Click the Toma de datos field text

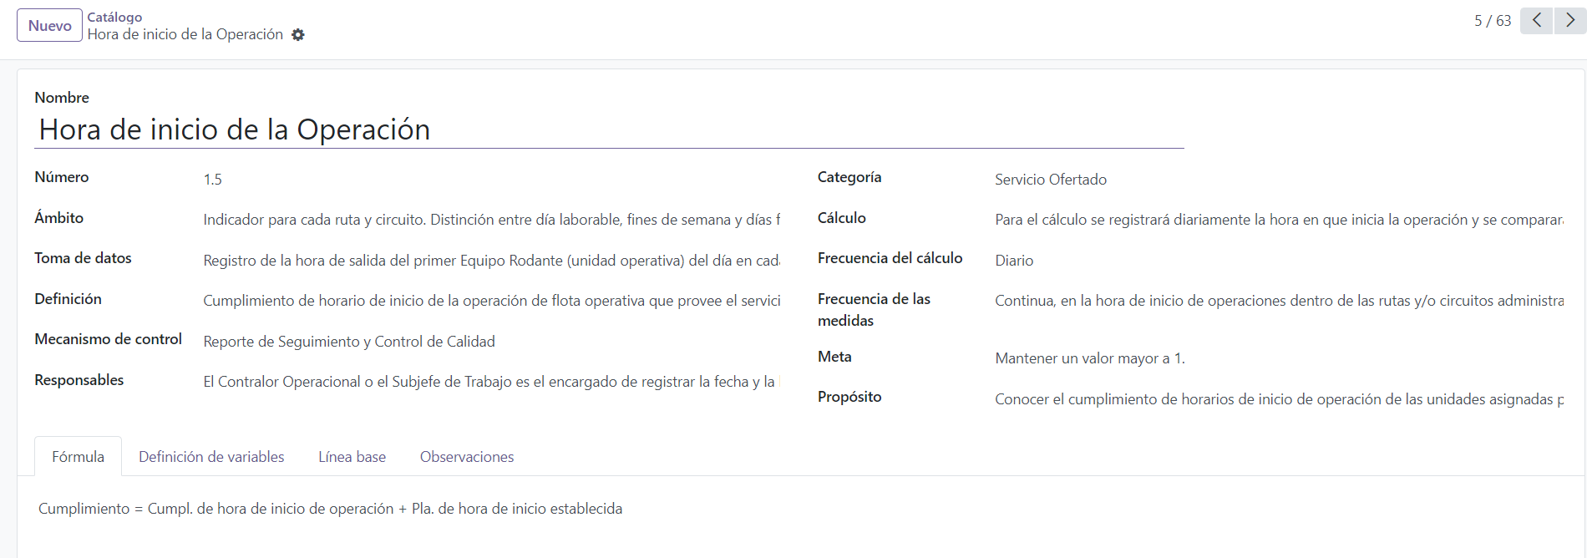492,261
